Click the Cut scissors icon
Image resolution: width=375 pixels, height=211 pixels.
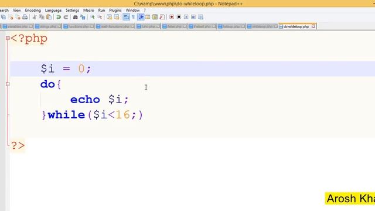coord(35,17)
